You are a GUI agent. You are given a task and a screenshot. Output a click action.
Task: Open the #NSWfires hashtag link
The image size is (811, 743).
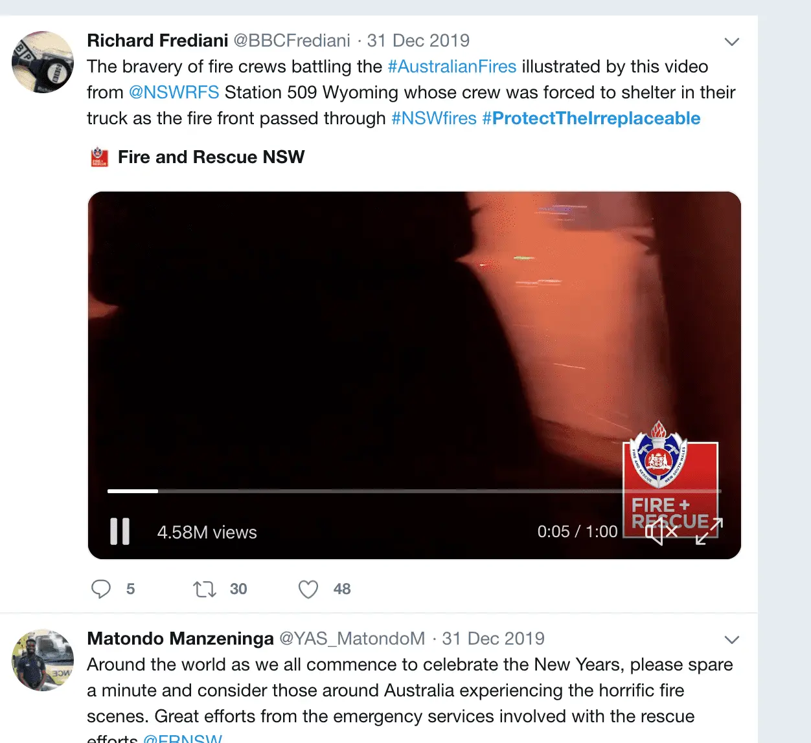434,118
